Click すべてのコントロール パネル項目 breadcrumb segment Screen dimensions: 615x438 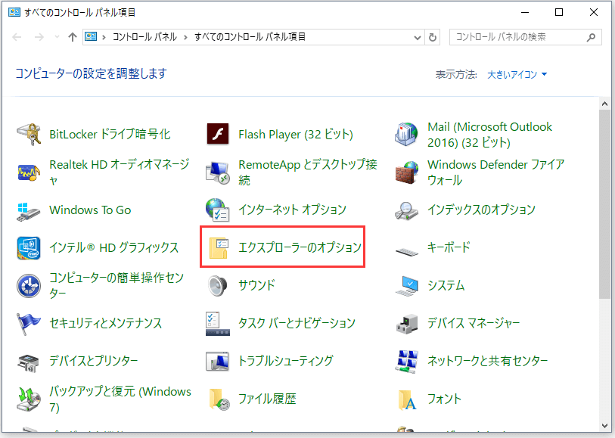click(249, 37)
